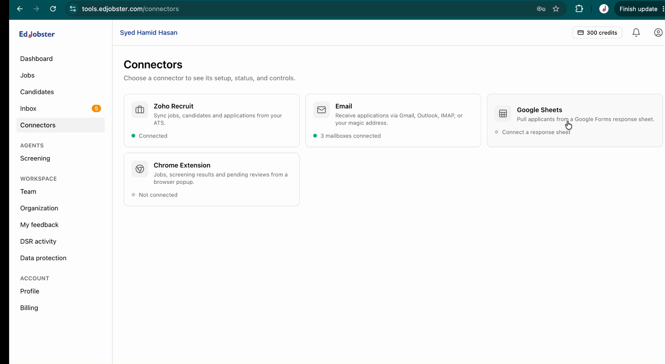Click '3 mailboxes connected' status
The width and height of the screenshot is (665, 364).
tap(347, 136)
